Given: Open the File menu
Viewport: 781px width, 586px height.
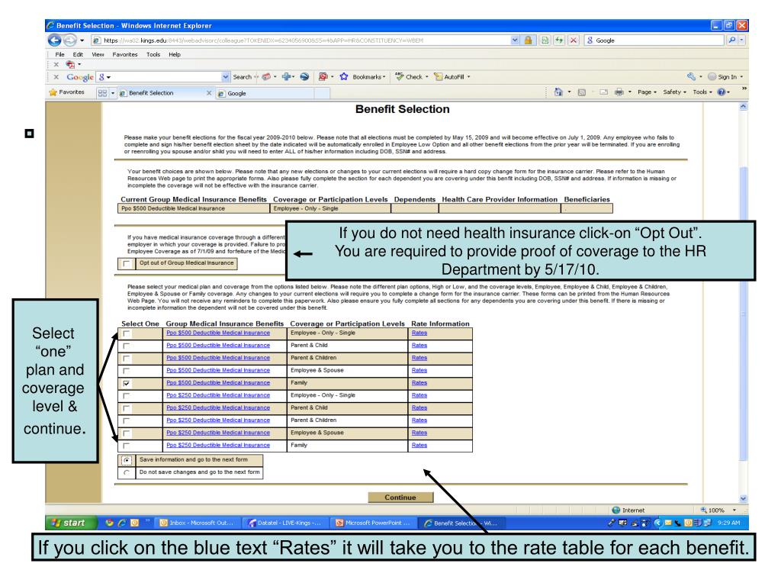Looking at the screenshot, I should (x=59, y=54).
